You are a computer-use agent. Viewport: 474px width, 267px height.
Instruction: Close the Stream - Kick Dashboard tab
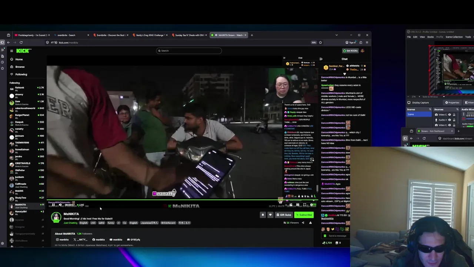[x=452, y=131]
